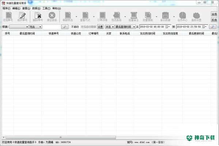Open the 编辑(E) menu
Image resolution: width=219 pixels, height=146 pixels.
(x=16, y=8)
